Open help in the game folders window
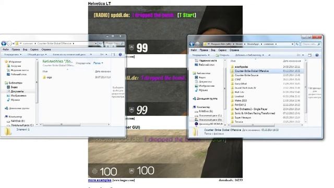 (x=317, y=55)
